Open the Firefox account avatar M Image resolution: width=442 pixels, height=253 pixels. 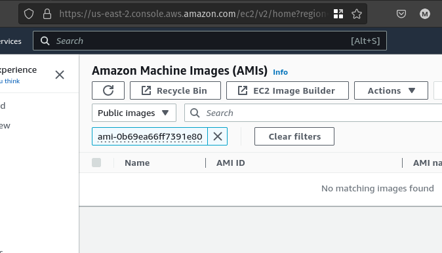[424, 14]
